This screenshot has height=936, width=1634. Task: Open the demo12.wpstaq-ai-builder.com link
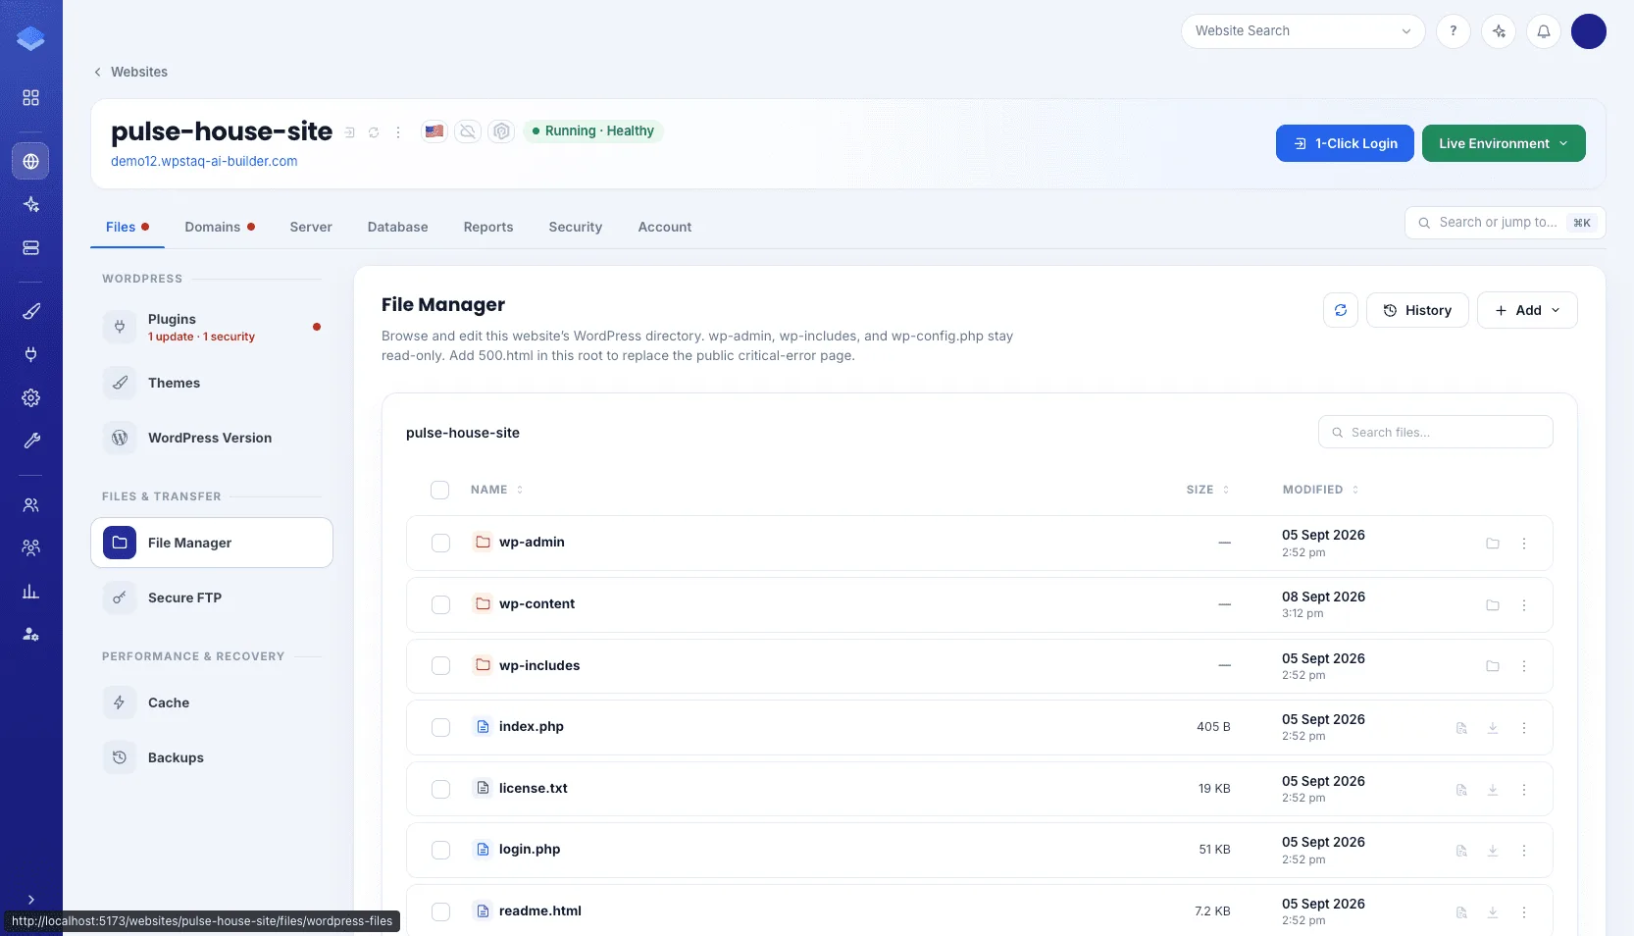point(204,161)
